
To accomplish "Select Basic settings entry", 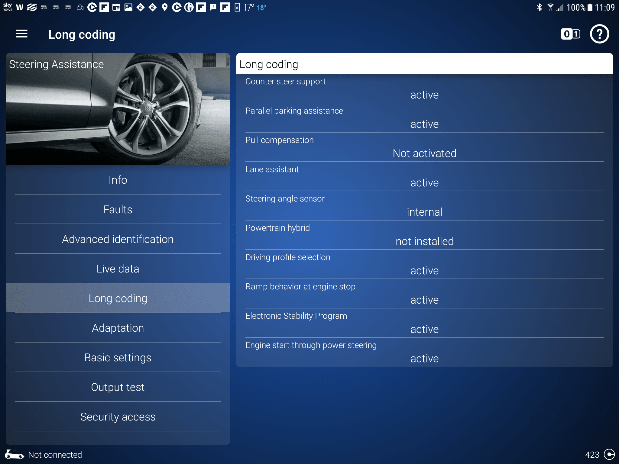I will click(118, 357).
